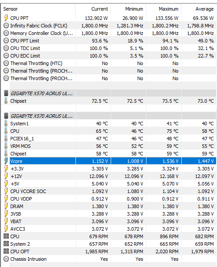Click the clock icon next to Infinity Fabric Clock
This screenshot has width=217, height=267.
pyautogui.click(x=6, y=26)
